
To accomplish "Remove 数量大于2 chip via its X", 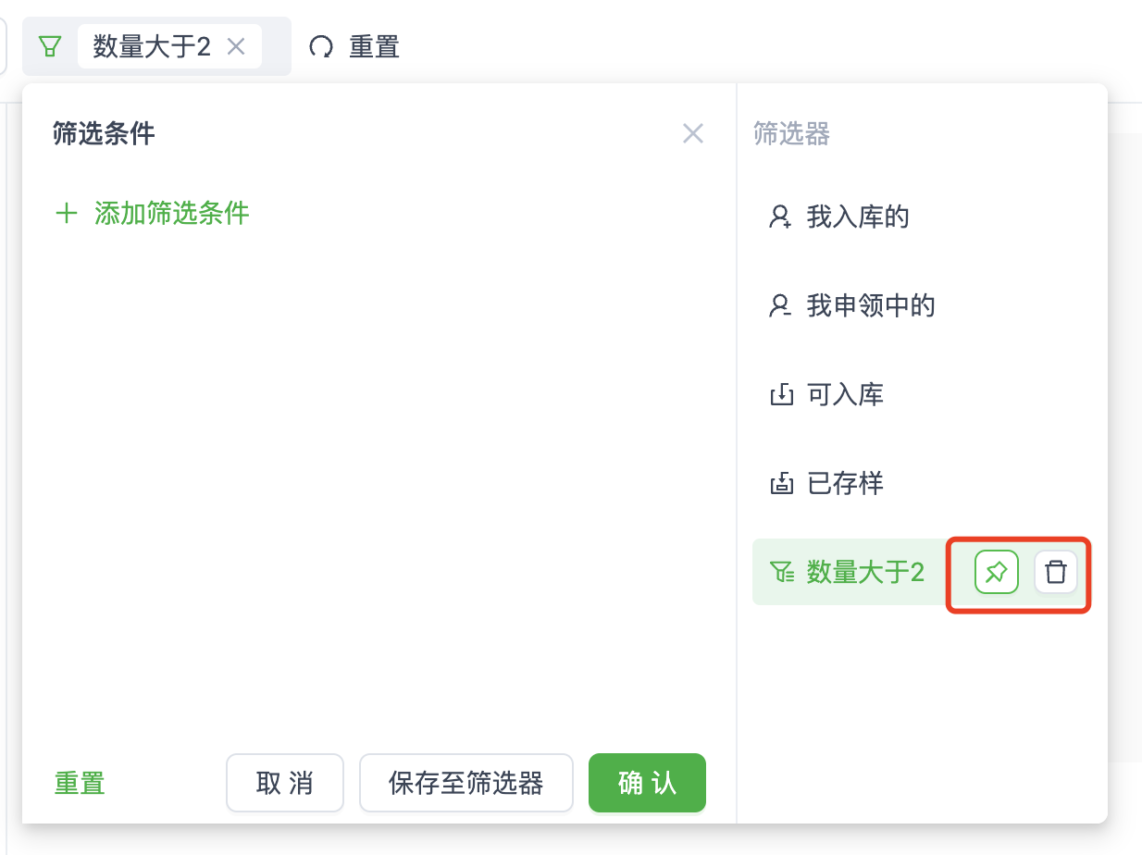I will point(238,45).
